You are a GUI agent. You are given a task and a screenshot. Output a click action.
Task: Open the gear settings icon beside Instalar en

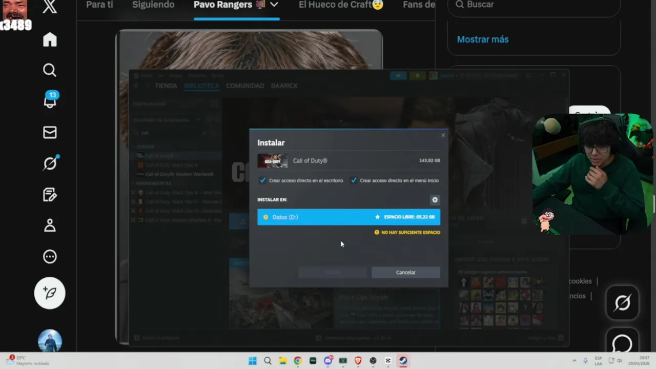pos(435,200)
